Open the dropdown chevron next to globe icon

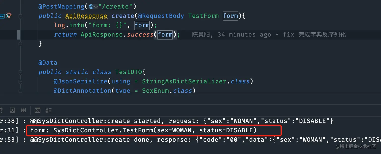(x=96, y=7)
